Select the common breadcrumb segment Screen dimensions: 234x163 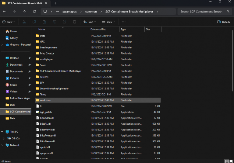[91, 12]
